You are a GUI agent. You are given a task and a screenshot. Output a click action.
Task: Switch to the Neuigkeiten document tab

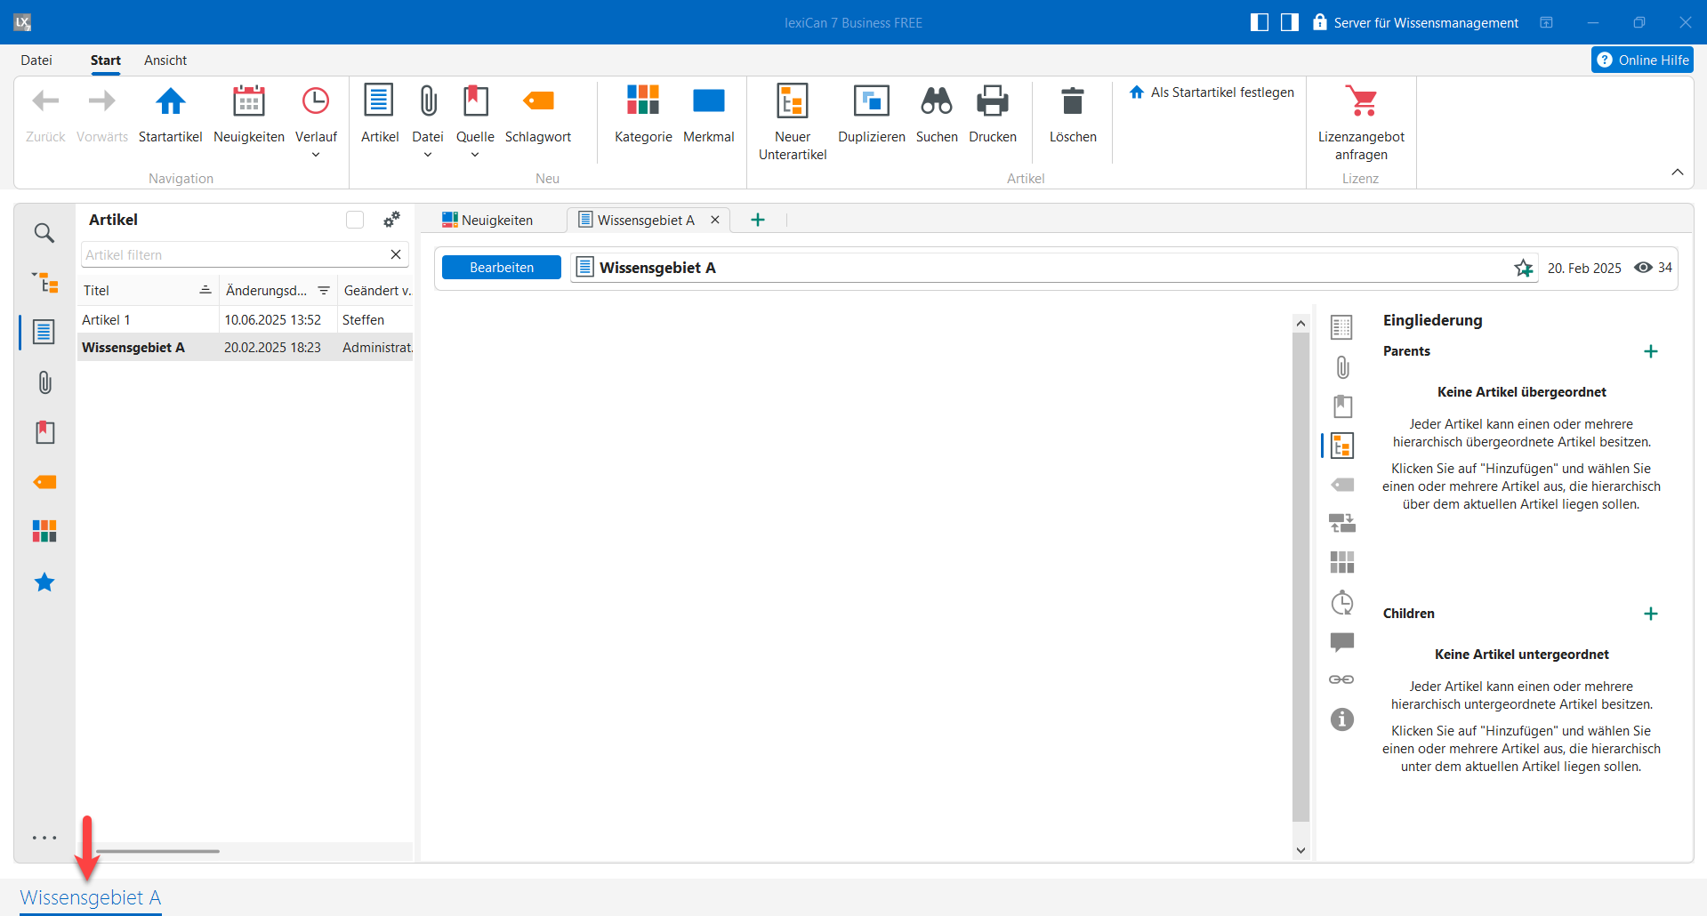[488, 220]
